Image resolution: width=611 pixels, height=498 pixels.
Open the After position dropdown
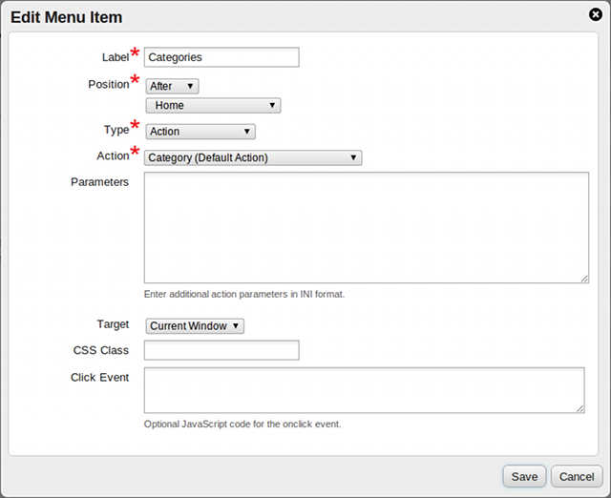pyautogui.click(x=173, y=86)
